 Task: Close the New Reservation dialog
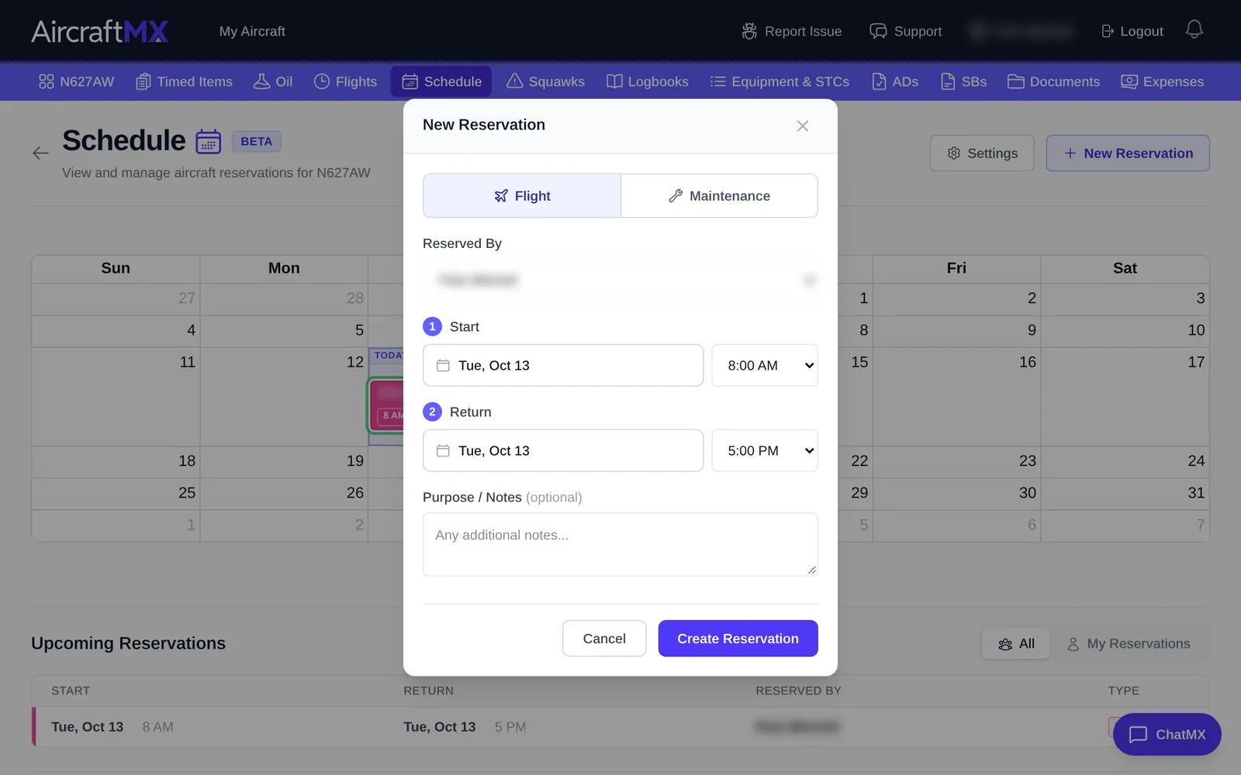(803, 126)
